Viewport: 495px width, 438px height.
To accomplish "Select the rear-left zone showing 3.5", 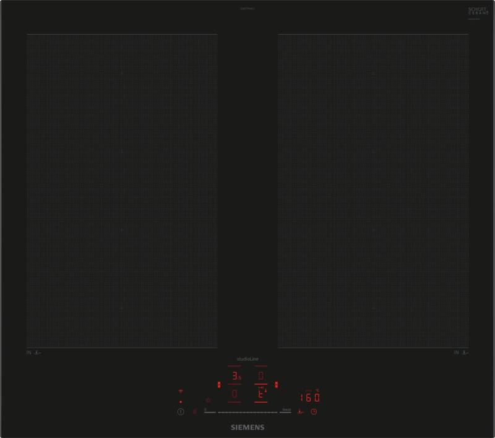I will coord(235,376).
